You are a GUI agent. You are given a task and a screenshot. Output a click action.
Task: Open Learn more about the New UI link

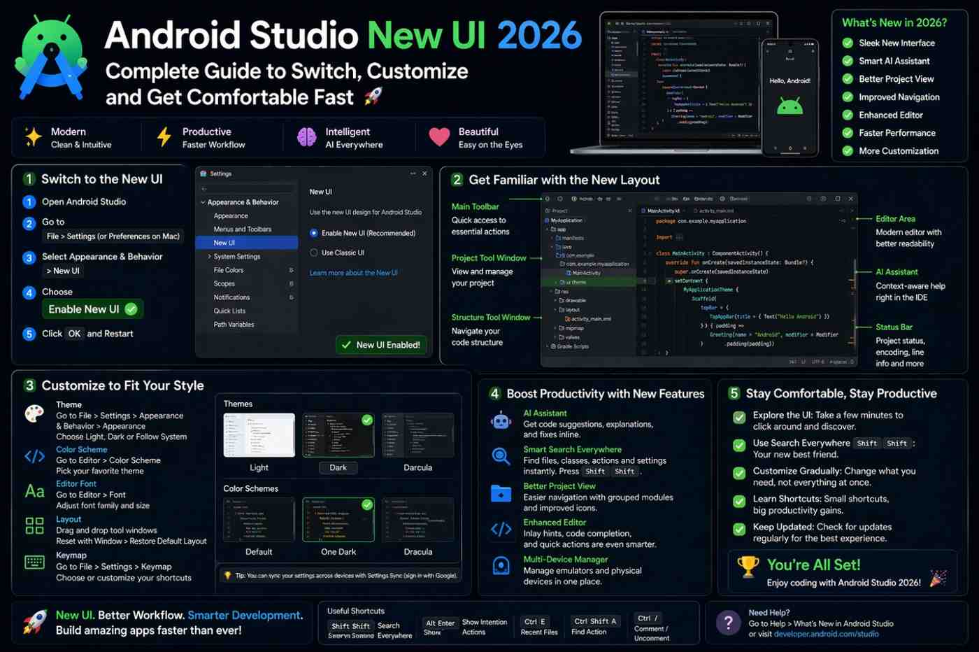point(354,273)
